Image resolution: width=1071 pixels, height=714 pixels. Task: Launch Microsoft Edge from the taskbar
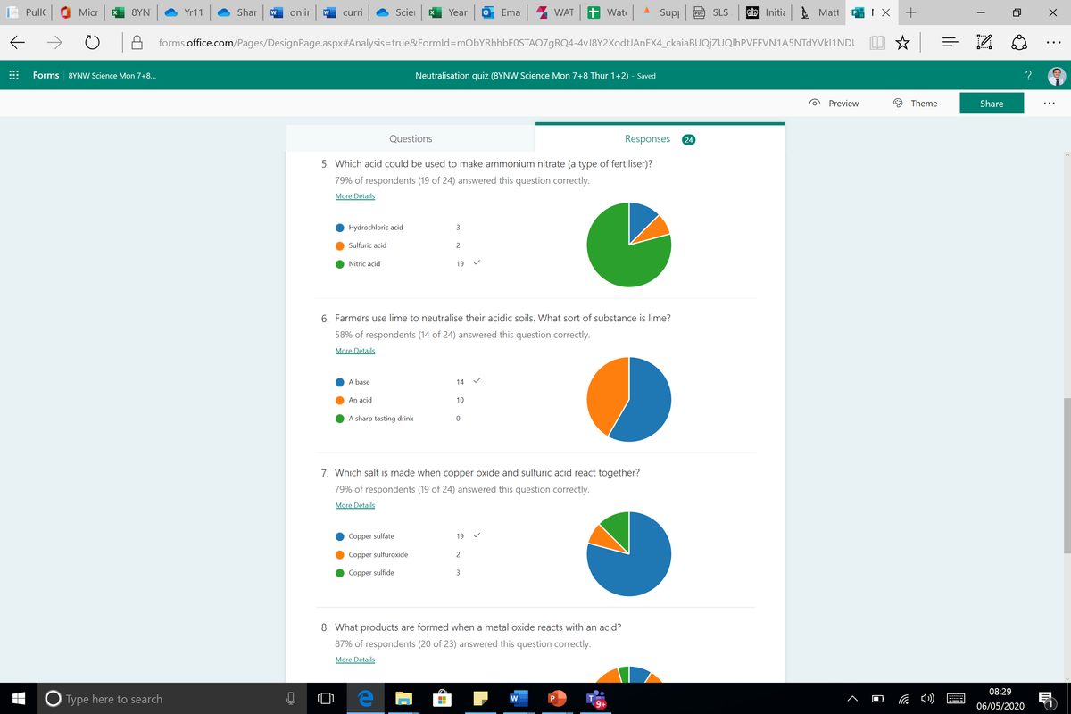[364, 699]
